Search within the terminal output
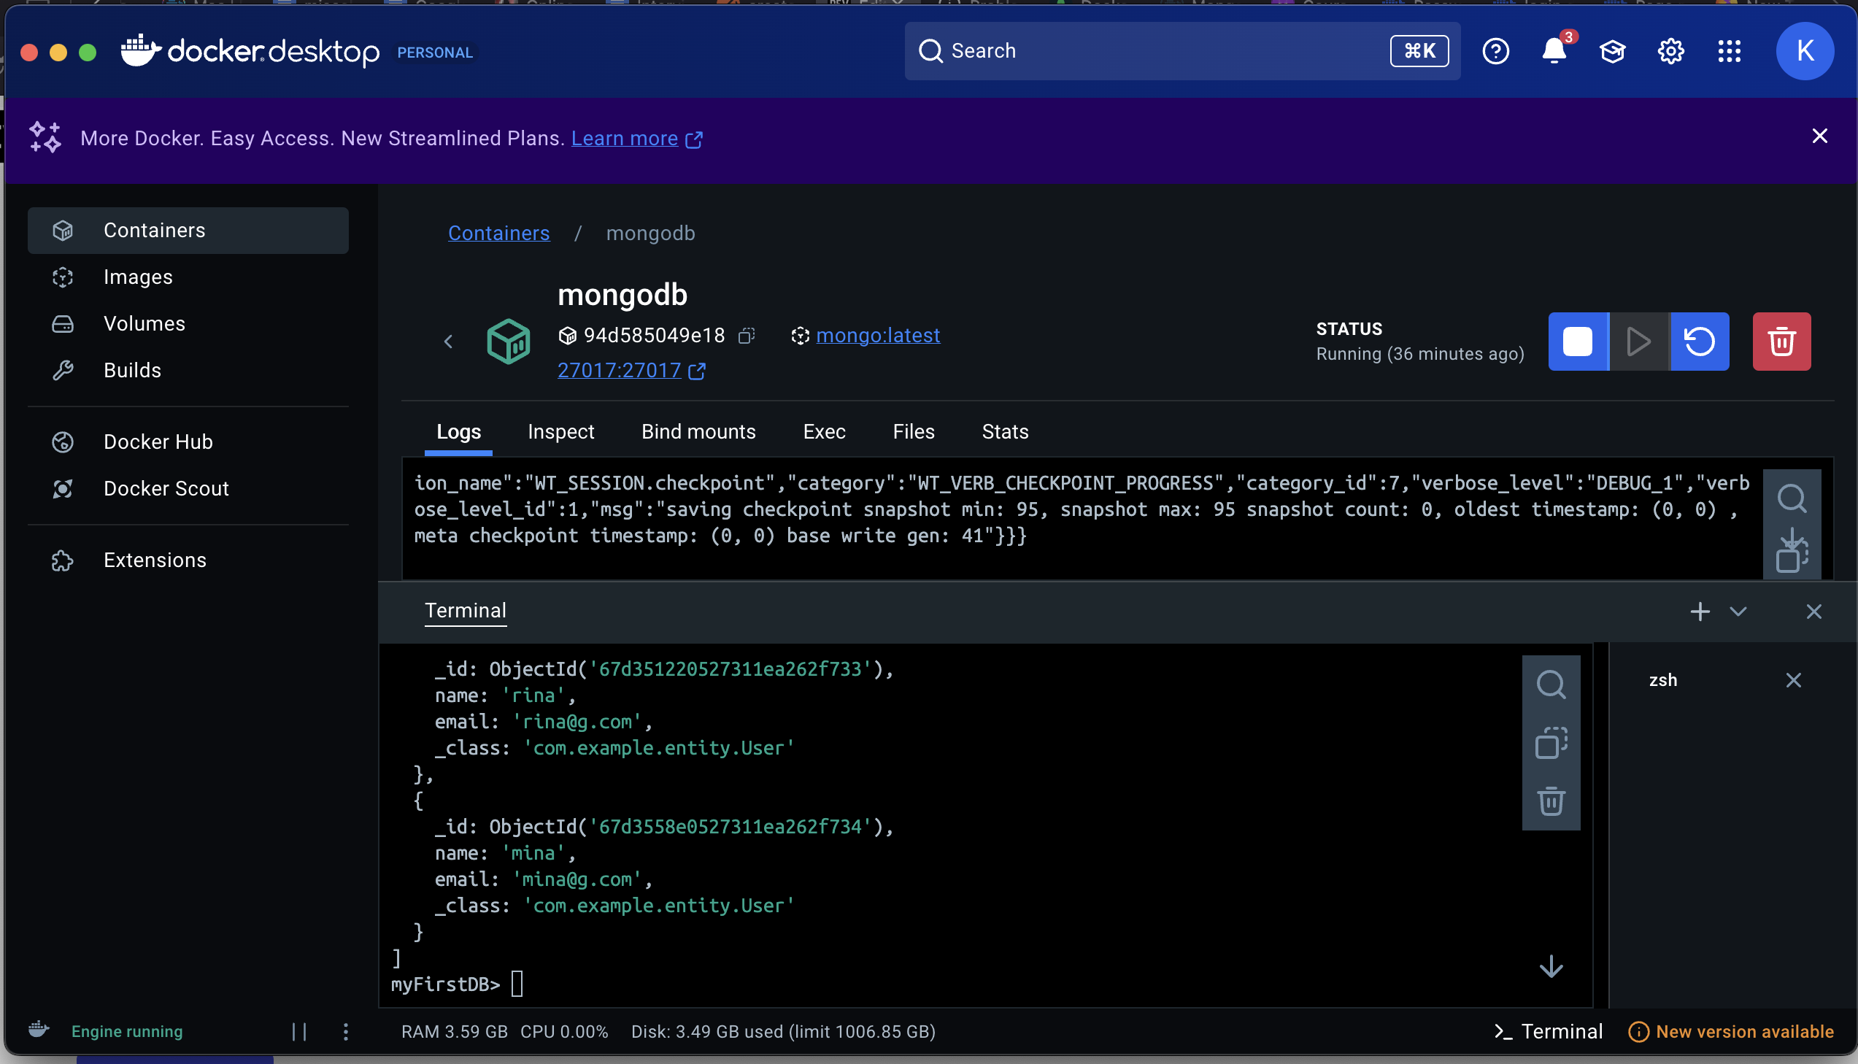The image size is (1858, 1064). click(1551, 685)
